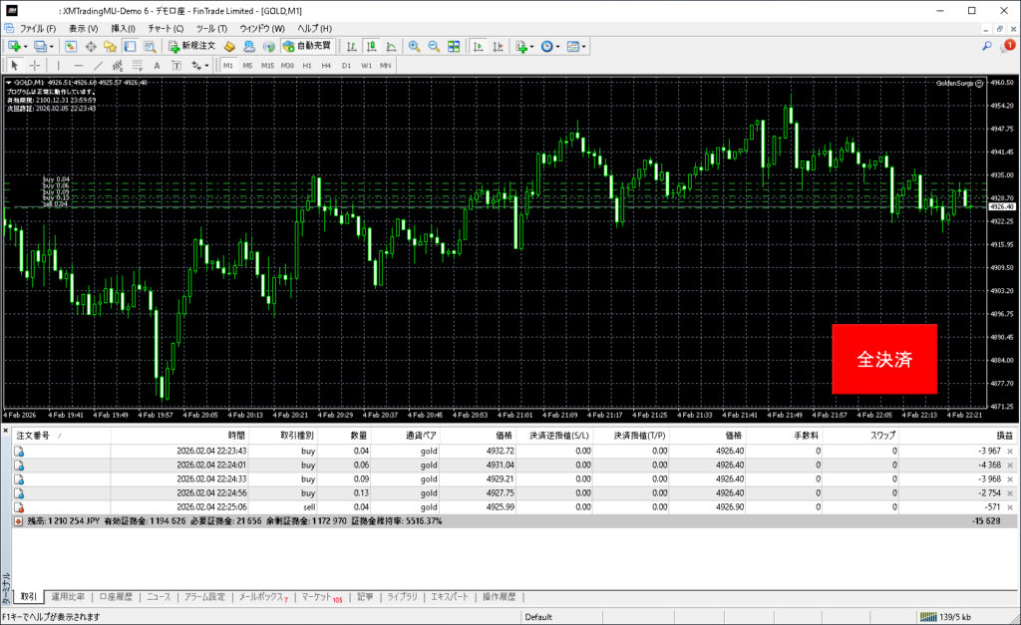This screenshot has height=625, width=1021.
Task: Select the crosshair cursor tool
Action: tap(34, 66)
